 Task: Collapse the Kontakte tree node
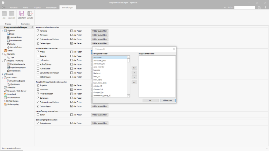click(2, 54)
